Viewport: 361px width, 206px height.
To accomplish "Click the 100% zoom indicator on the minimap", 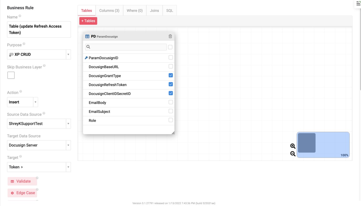I will [345, 155].
